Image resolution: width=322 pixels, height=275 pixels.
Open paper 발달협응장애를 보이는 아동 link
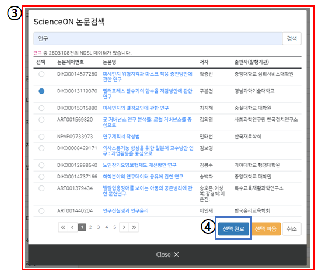pyautogui.click(x=148, y=191)
